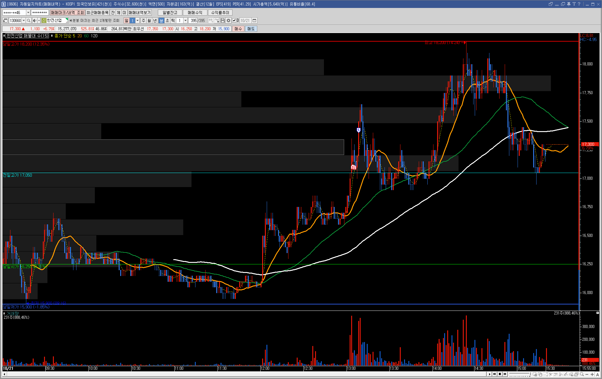Click the blue 매도 sell button
602x379 pixels.
tap(251, 29)
